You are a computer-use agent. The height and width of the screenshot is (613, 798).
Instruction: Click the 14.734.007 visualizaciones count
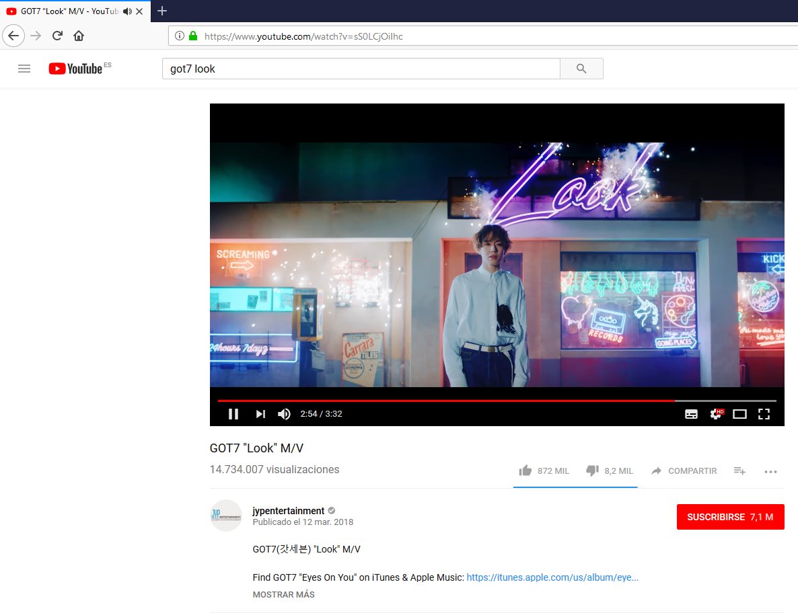click(x=275, y=470)
